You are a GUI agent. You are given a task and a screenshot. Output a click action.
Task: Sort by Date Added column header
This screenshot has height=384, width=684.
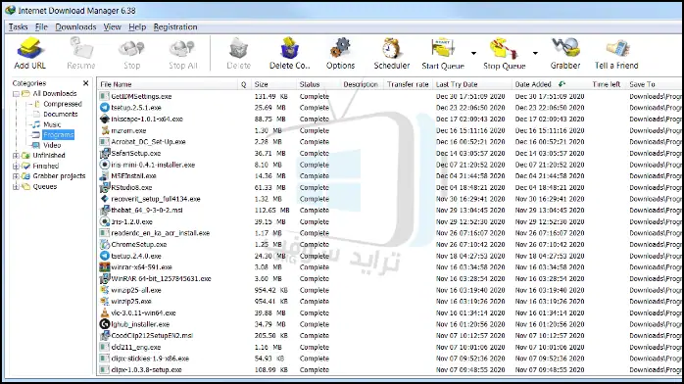[x=551, y=84]
